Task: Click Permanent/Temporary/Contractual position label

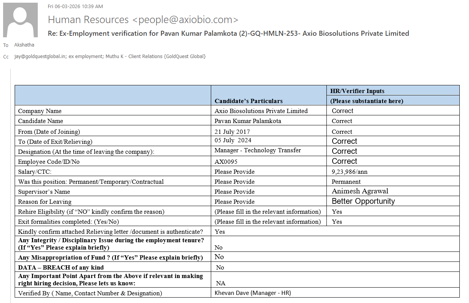Action: (91, 181)
